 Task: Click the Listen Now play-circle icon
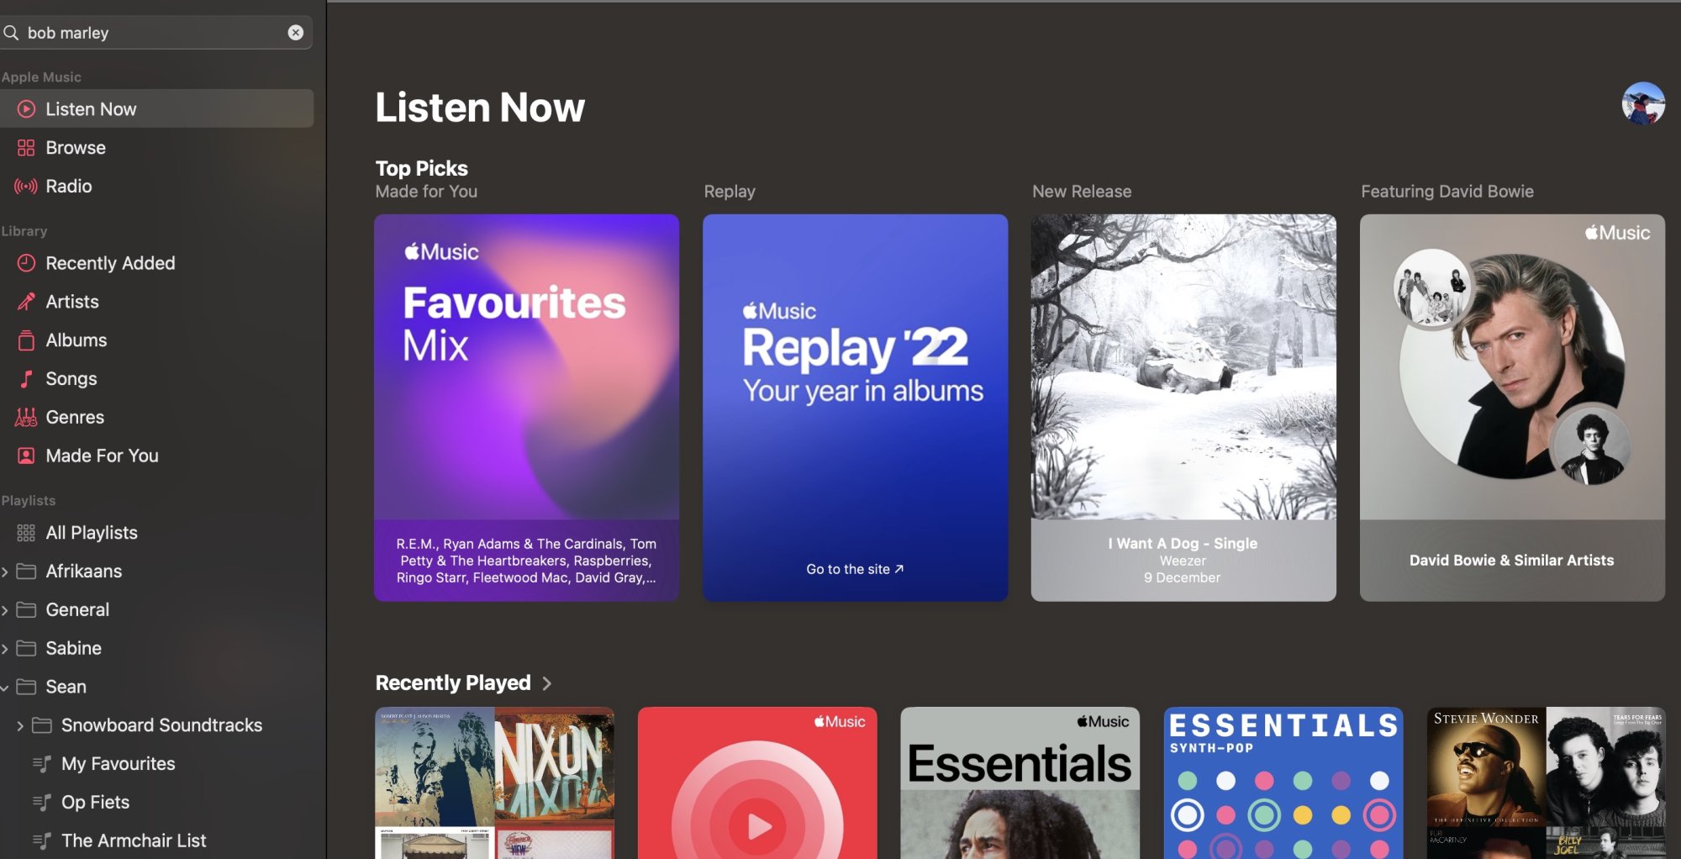(x=26, y=109)
